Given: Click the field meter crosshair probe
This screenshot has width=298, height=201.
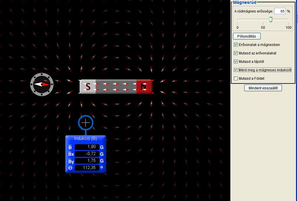Looking at the screenshot, I should point(86,123).
